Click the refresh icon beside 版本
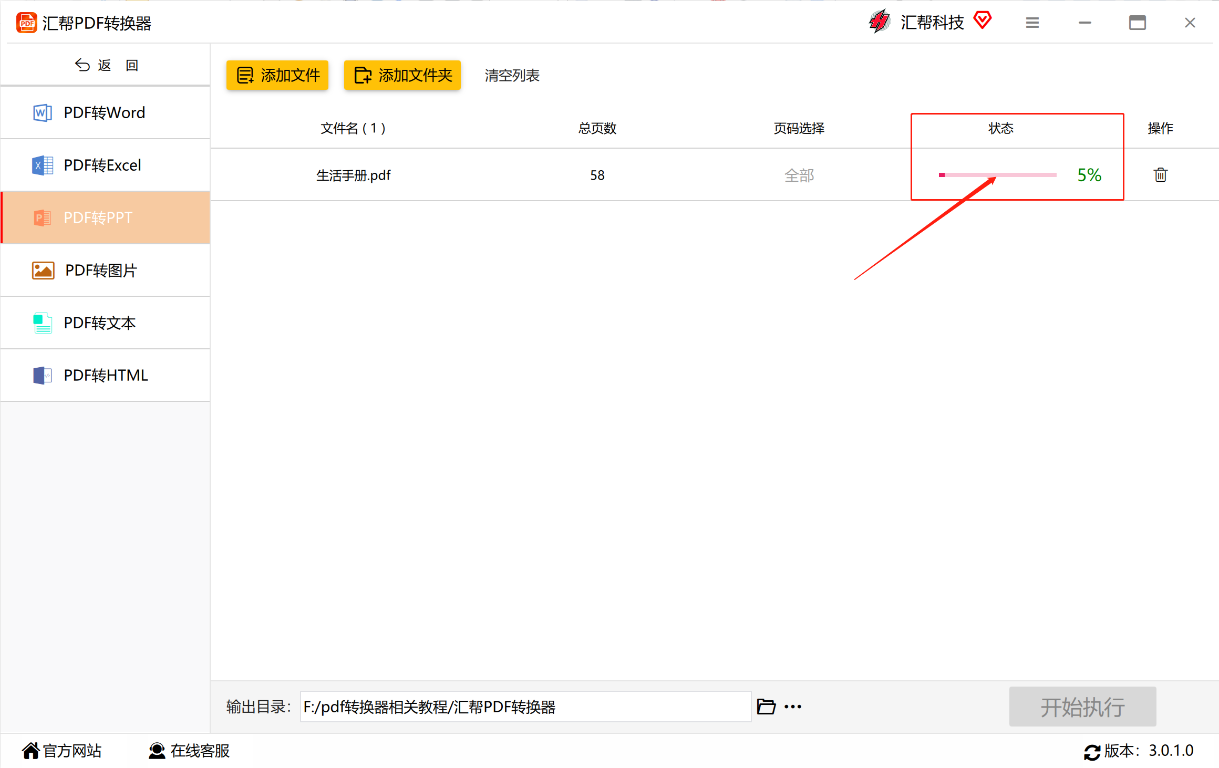 (x=1092, y=752)
